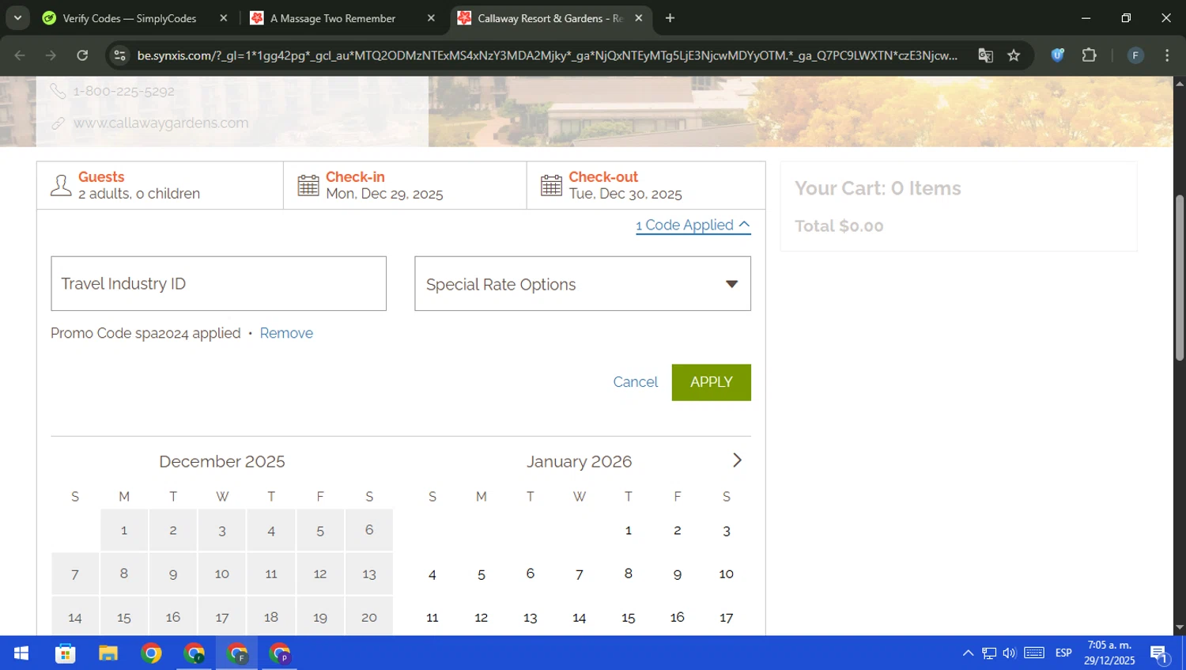The height and width of the screenshot is (670, 1186).
Task: Click the Travel Industry ID field
Action: 219,283
